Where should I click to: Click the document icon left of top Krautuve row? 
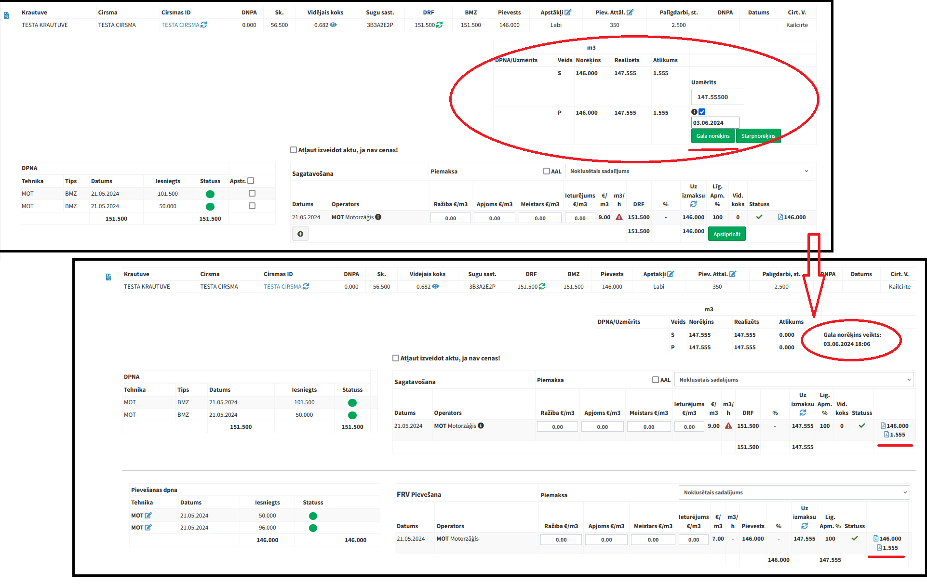6,16
